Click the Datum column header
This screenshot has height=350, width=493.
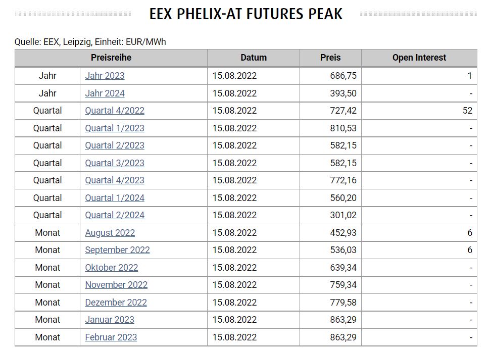[254, 58]
